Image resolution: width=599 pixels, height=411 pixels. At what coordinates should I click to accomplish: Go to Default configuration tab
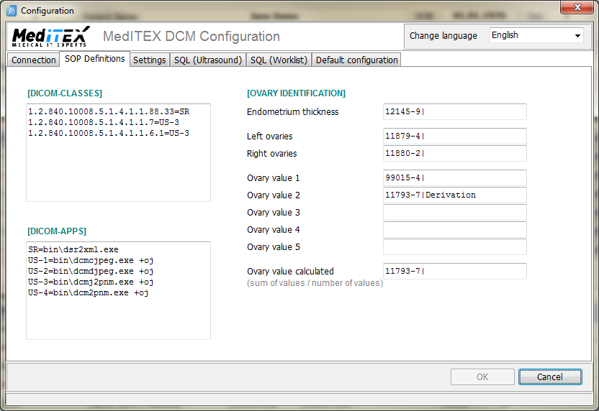356,60
